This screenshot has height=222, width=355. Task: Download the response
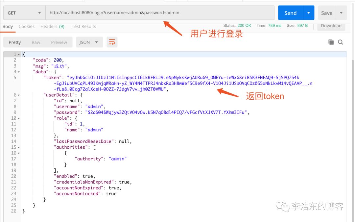click(x=331, y=26)
